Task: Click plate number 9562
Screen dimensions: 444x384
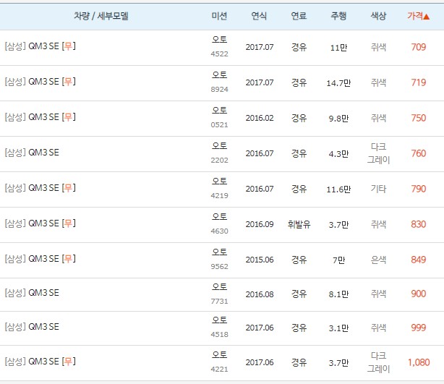Action: (x=219, y=266)
